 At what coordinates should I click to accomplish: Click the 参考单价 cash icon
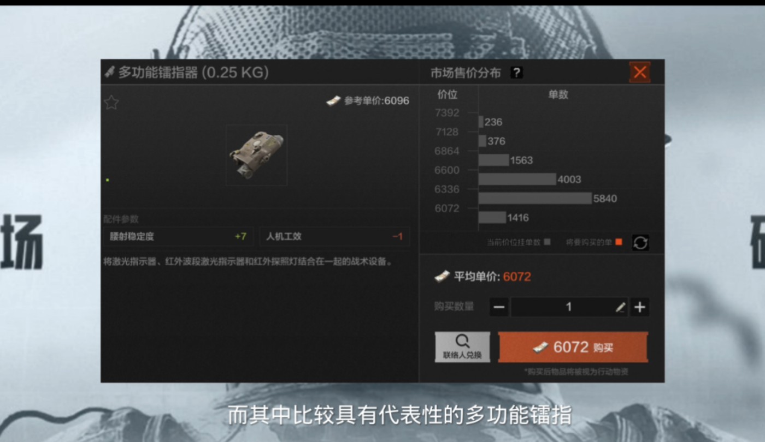(333, 100)
